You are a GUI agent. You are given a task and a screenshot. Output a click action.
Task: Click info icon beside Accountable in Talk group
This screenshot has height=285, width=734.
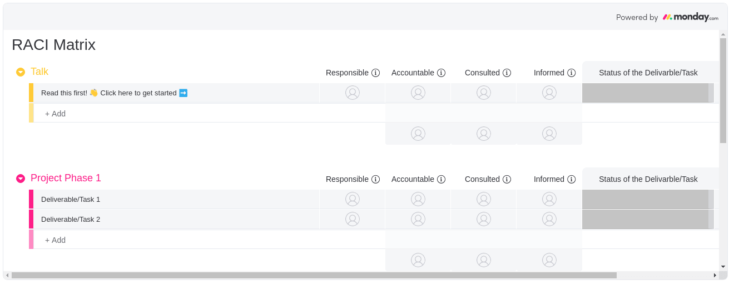(x=441, y=73)
